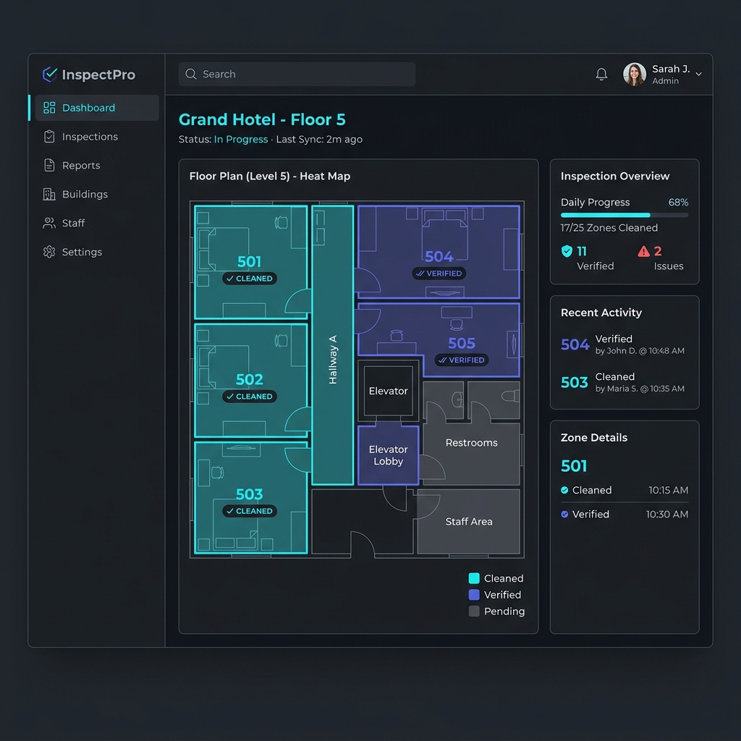
Task: Click the Cleaned legend color swatch
Action: 474,578
